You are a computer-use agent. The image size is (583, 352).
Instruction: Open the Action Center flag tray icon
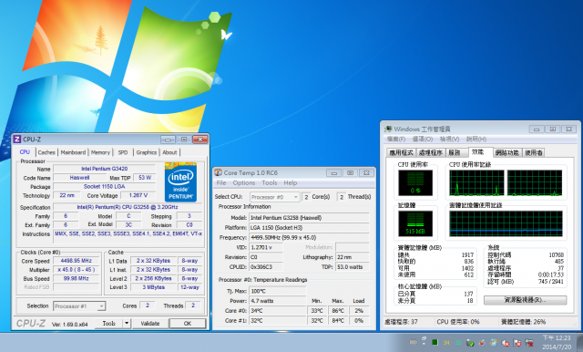click(517, 343)
